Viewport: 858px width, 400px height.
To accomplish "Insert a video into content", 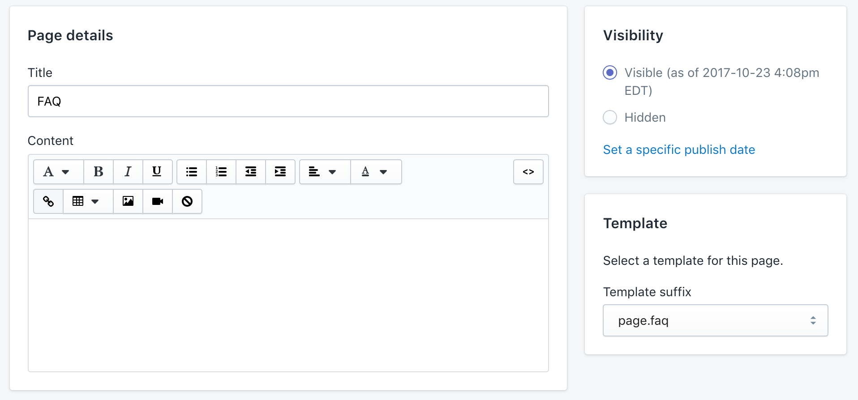I will point(158,201).
